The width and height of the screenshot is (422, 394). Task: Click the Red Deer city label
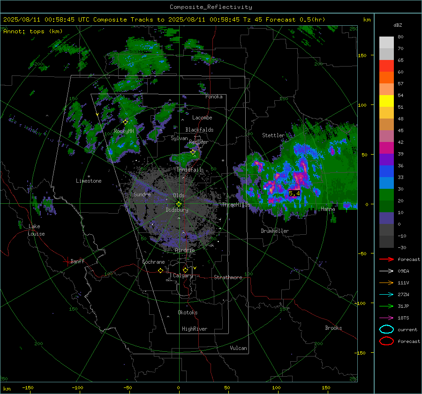[199, 142]
